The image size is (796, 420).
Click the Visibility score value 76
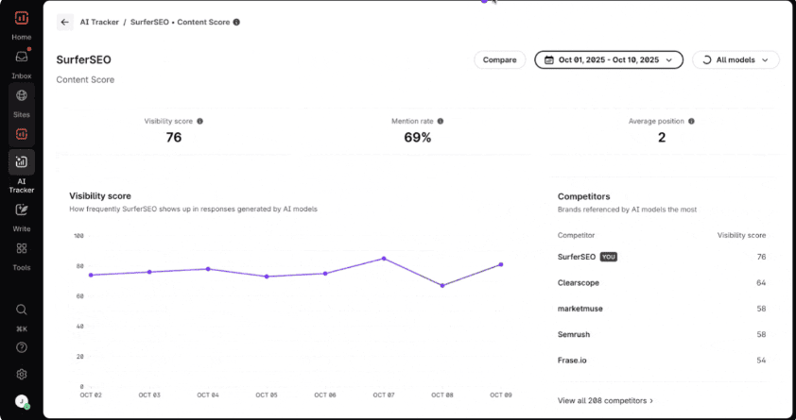tap(174, 137)
